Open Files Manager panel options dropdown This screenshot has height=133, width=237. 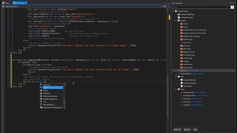(x=229, y=3)
